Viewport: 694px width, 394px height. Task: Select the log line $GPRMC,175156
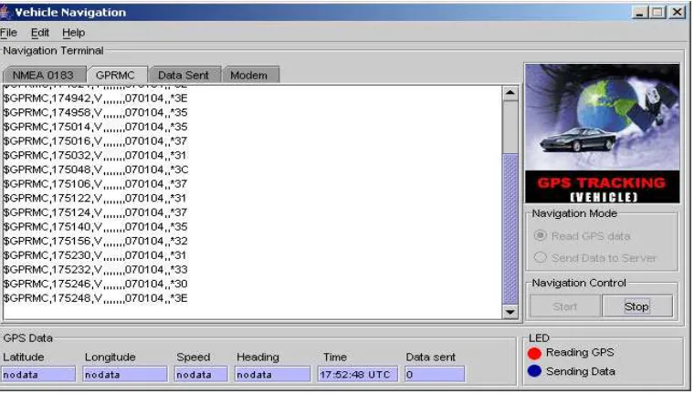[95, 241]
